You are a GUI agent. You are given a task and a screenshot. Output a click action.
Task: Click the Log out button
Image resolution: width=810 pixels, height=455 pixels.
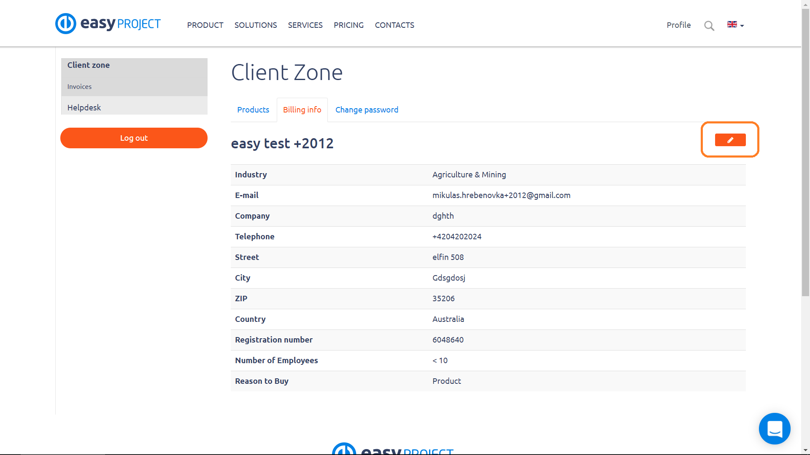134,138
